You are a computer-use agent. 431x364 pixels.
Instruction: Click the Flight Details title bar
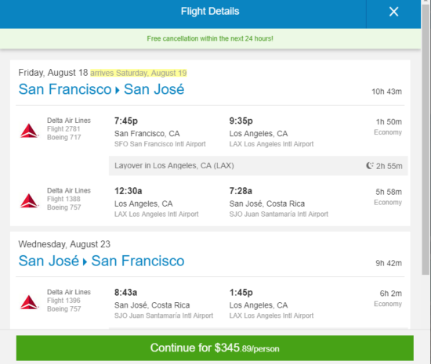210,12
